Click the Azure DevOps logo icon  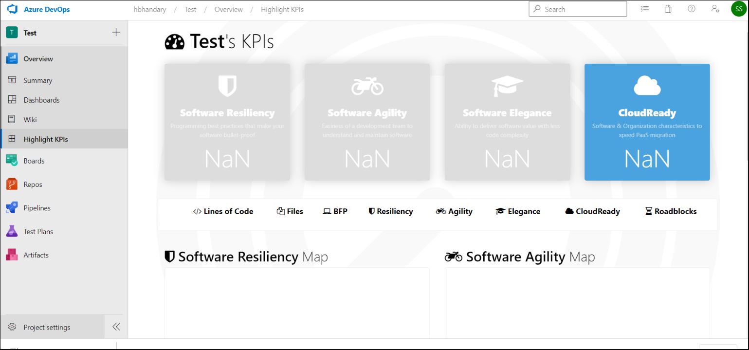12,9
